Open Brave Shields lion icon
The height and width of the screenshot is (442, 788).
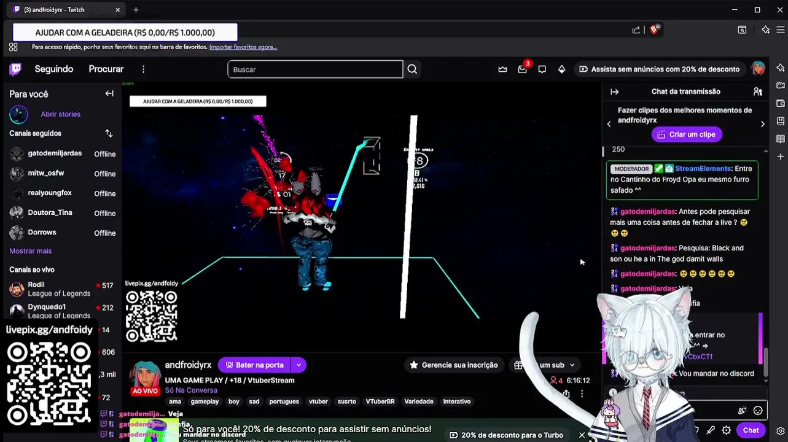[654, 29]
